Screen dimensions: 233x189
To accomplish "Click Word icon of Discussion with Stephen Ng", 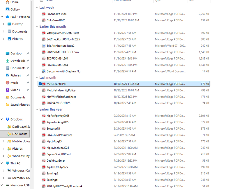I will coord(44,71).
